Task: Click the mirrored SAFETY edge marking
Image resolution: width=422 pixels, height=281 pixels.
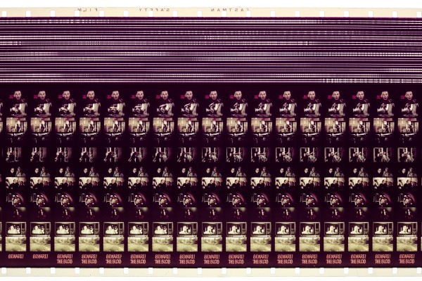Action: click(x=154, y=10)
